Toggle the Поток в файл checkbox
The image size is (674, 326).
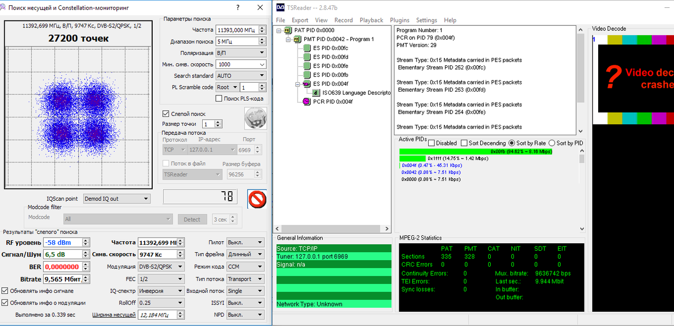(x=166, y=163)
